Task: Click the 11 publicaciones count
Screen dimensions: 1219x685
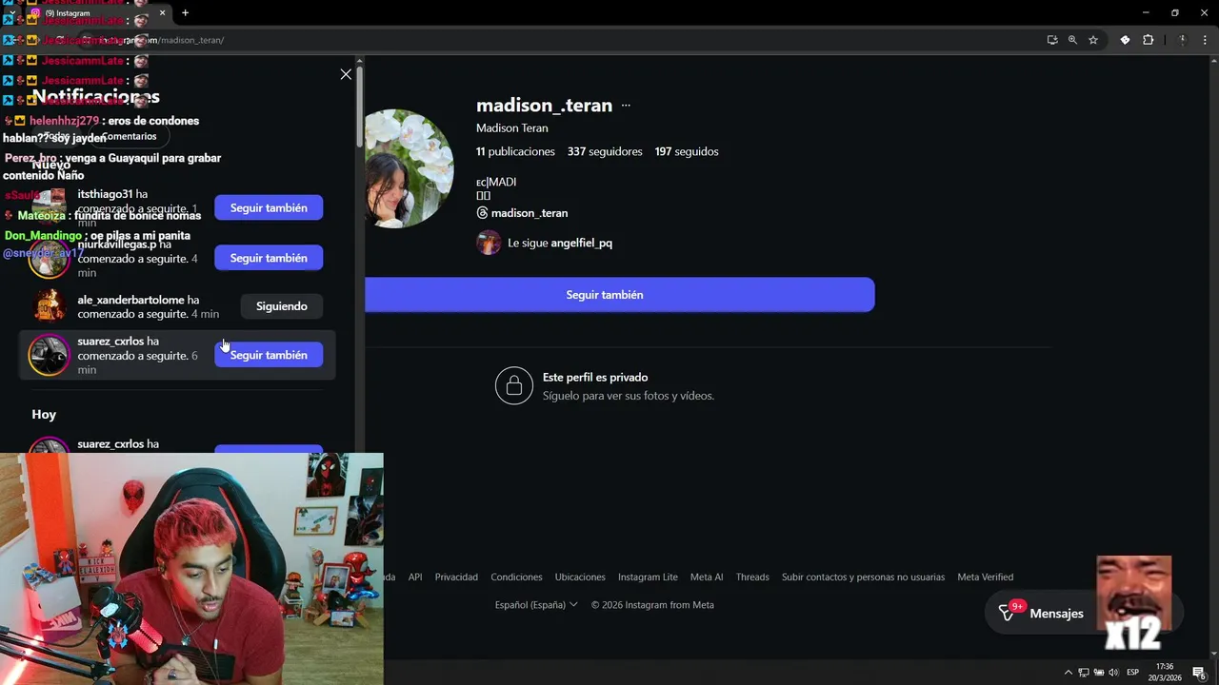Action: [515, 151]
